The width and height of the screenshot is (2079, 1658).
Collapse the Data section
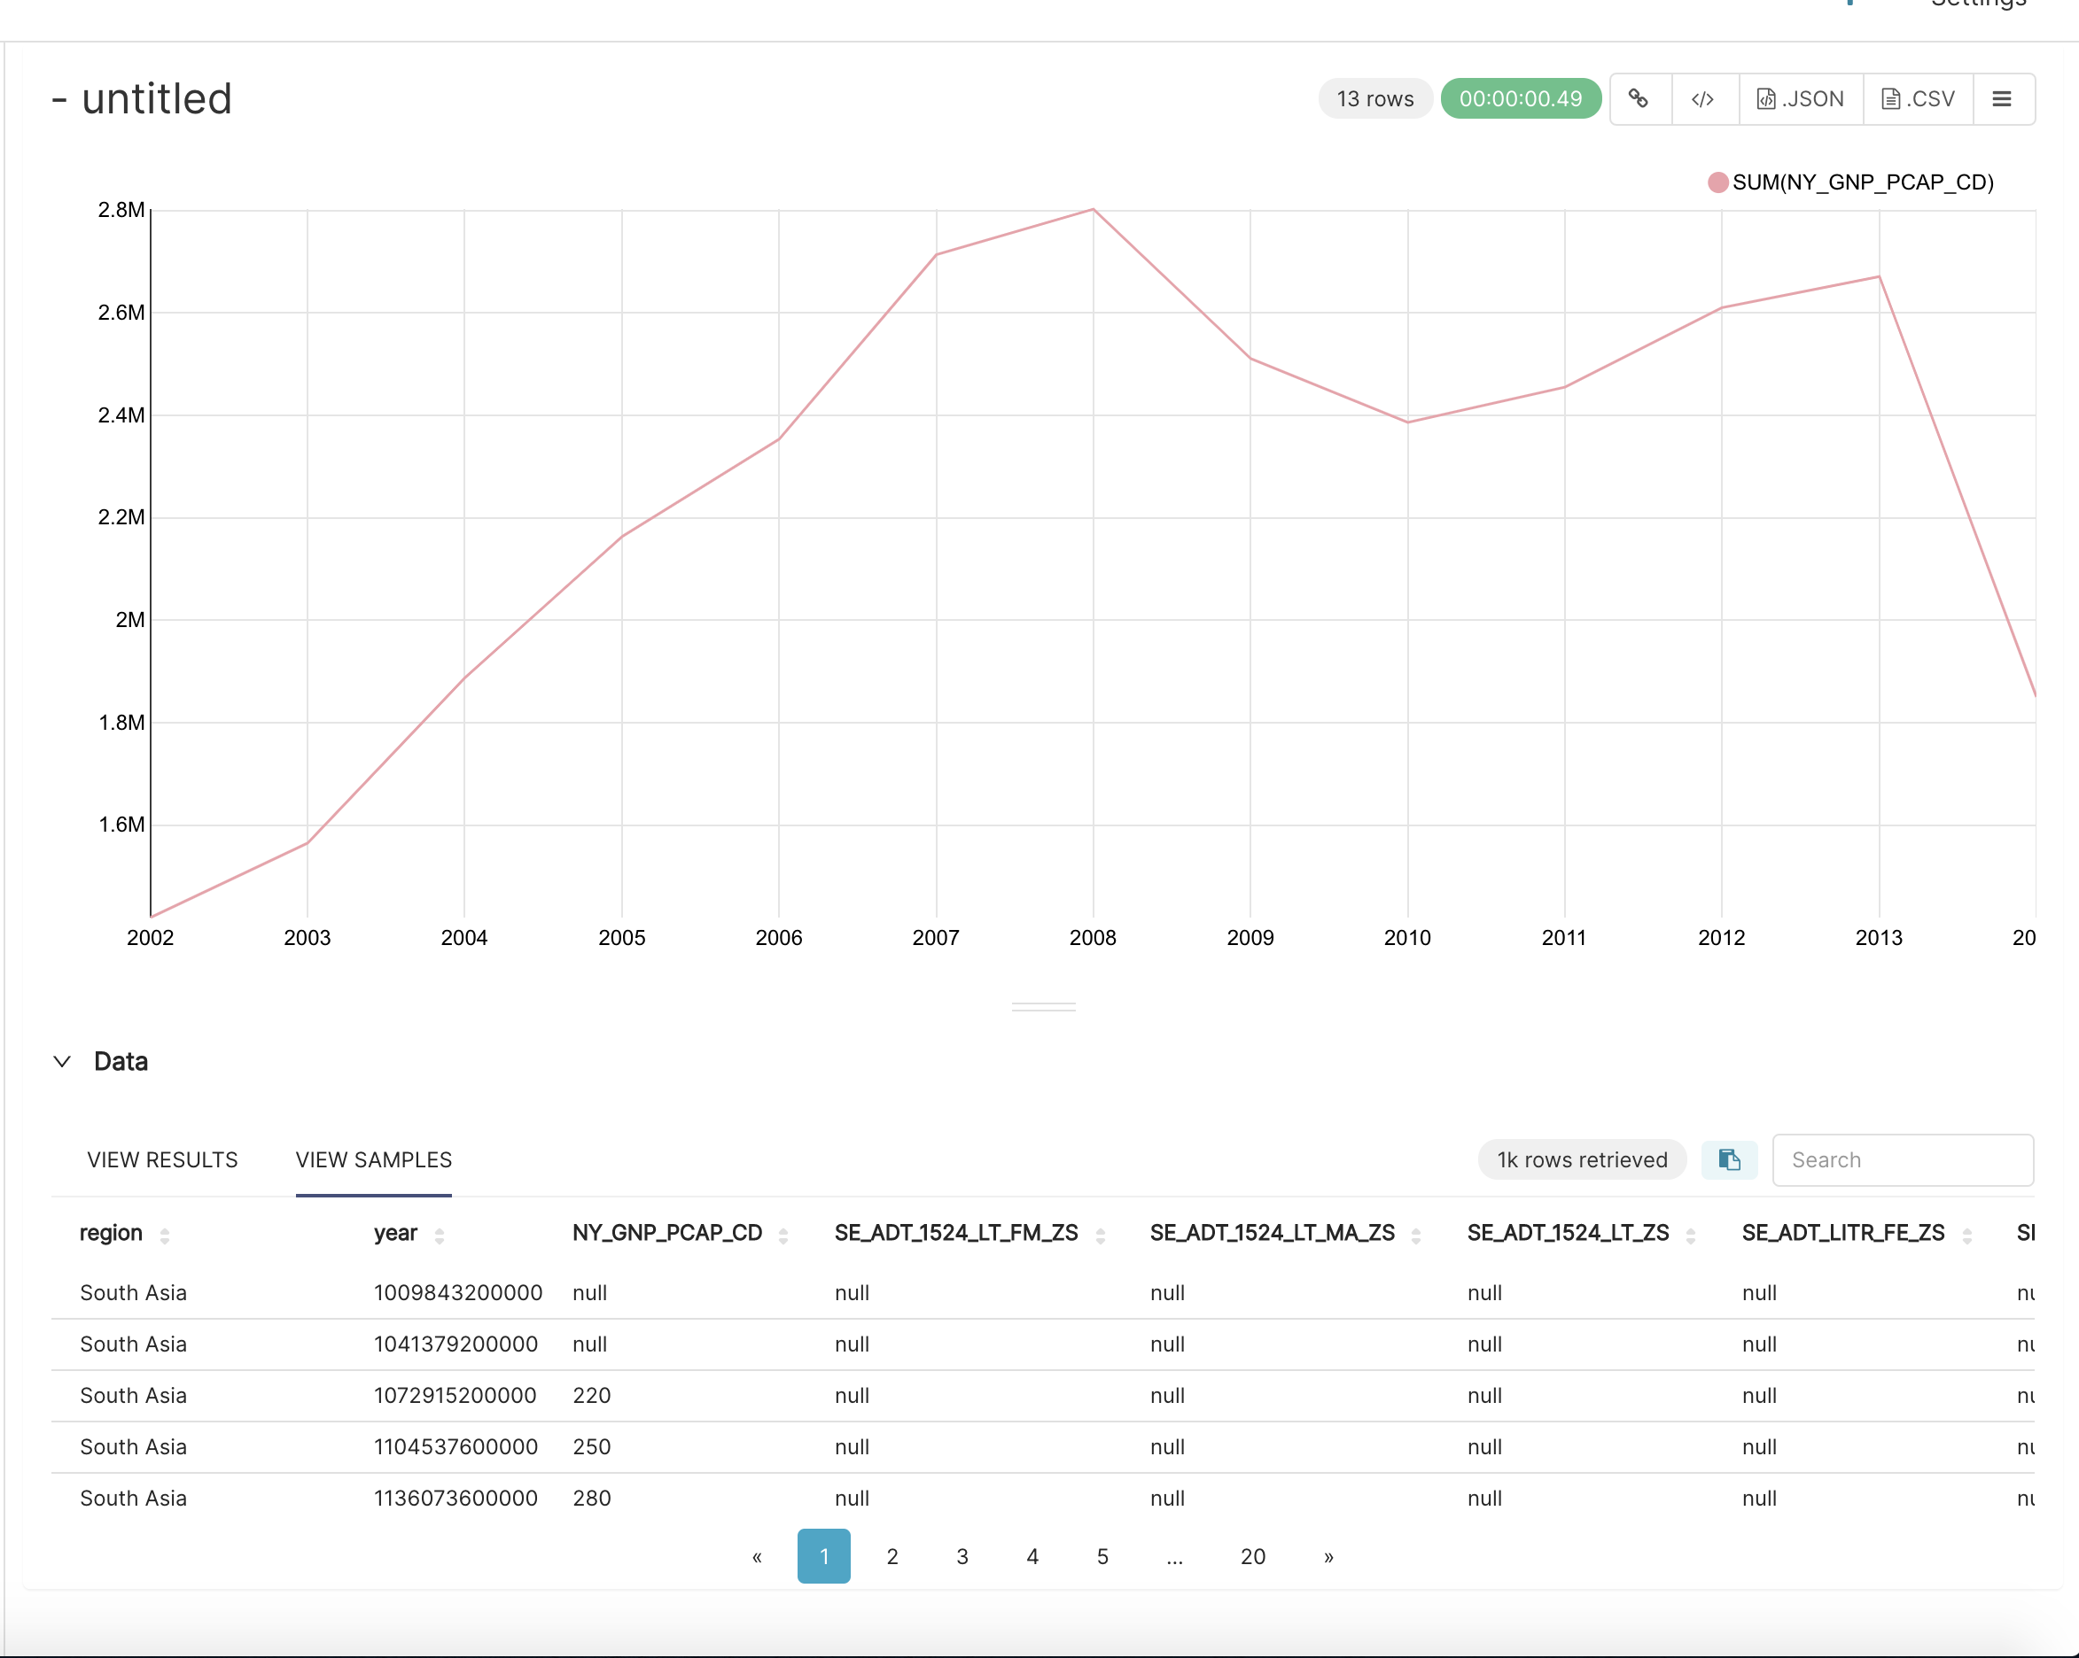pyautogui.click(x=62, y=1060)
